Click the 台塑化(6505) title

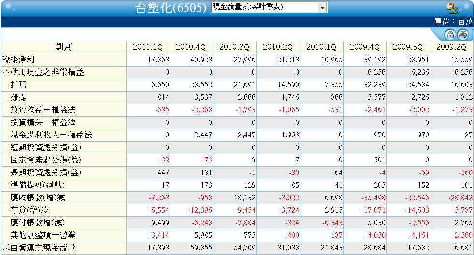coord(171,8)
